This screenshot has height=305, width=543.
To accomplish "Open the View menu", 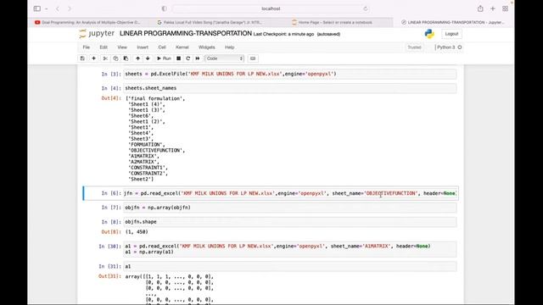I will 122,47.
